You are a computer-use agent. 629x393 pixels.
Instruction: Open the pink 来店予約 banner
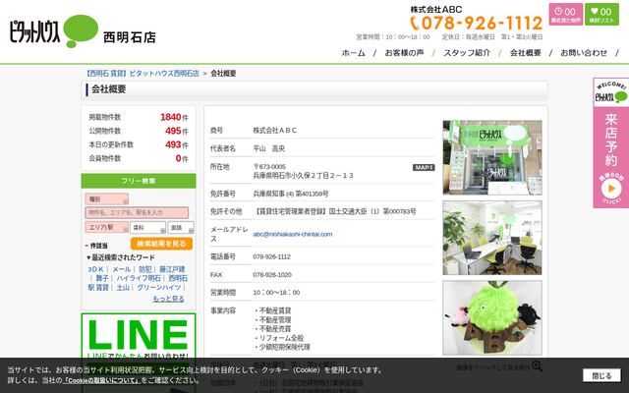tap(611, 142)
